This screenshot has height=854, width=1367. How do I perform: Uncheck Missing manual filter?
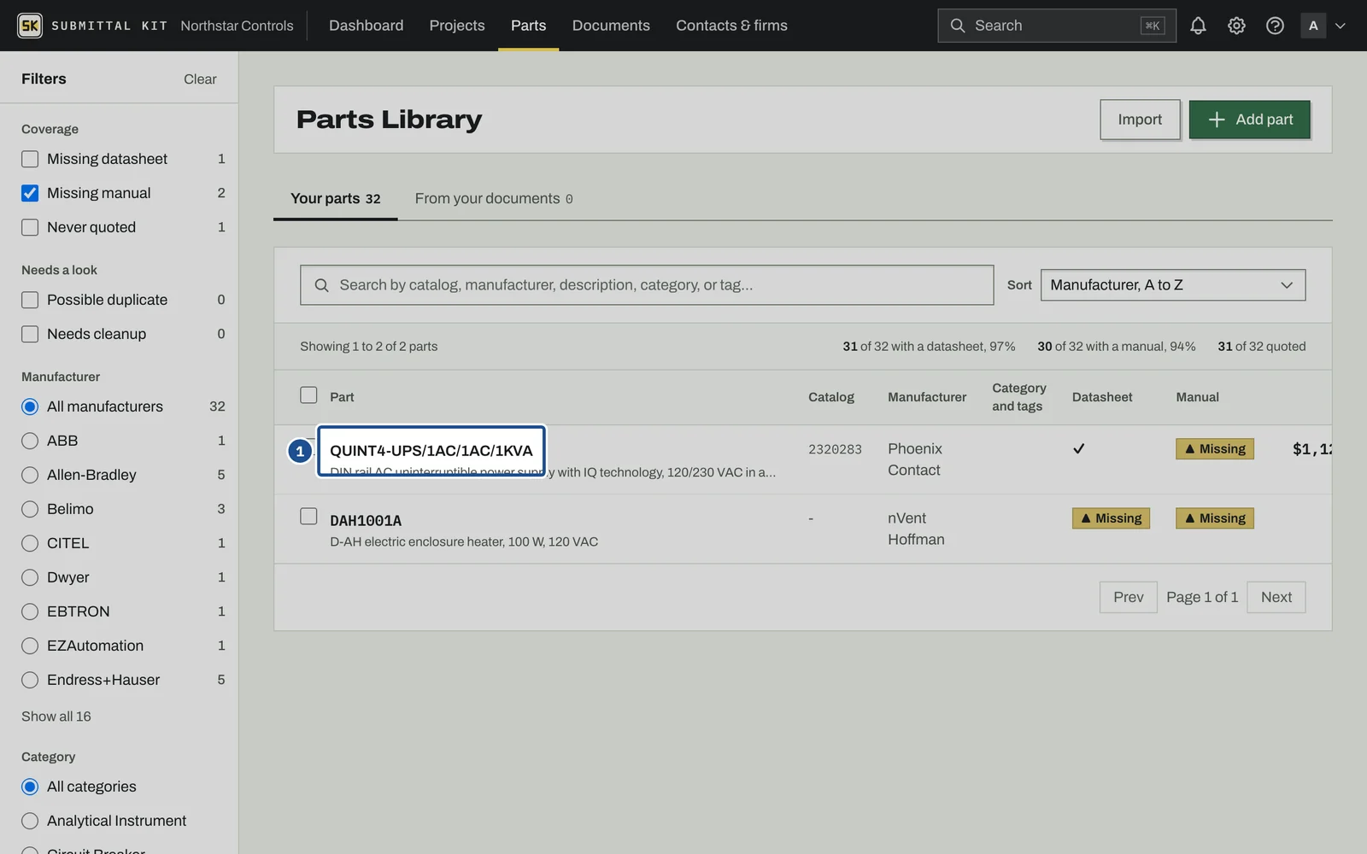pos(30,193)
